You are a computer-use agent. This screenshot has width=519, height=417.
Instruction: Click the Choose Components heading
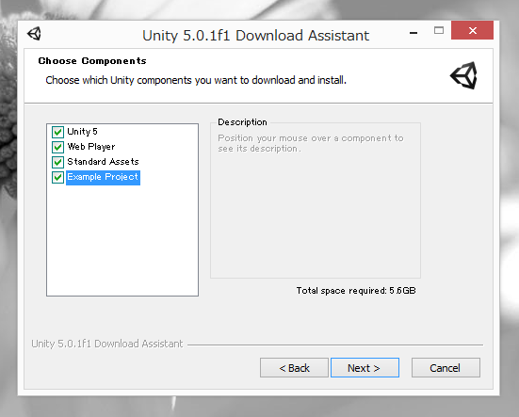coord(92,61)
